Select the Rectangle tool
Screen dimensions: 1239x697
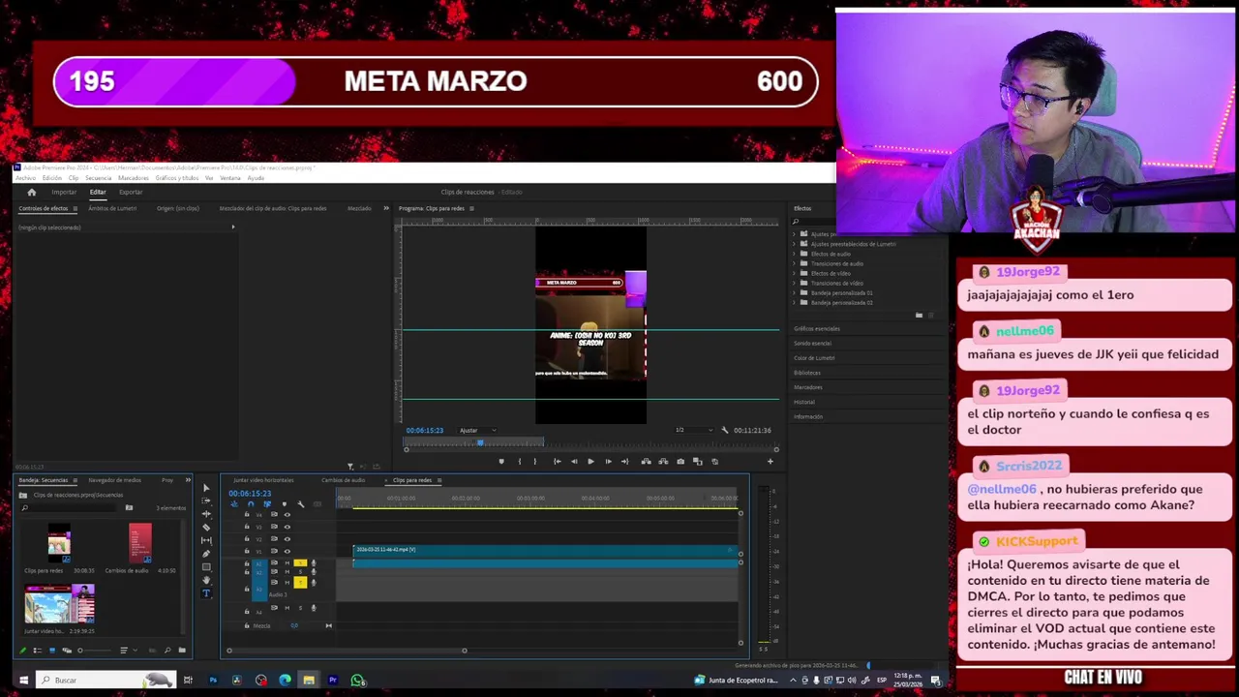pyautogui.click(x=206, y=567)
